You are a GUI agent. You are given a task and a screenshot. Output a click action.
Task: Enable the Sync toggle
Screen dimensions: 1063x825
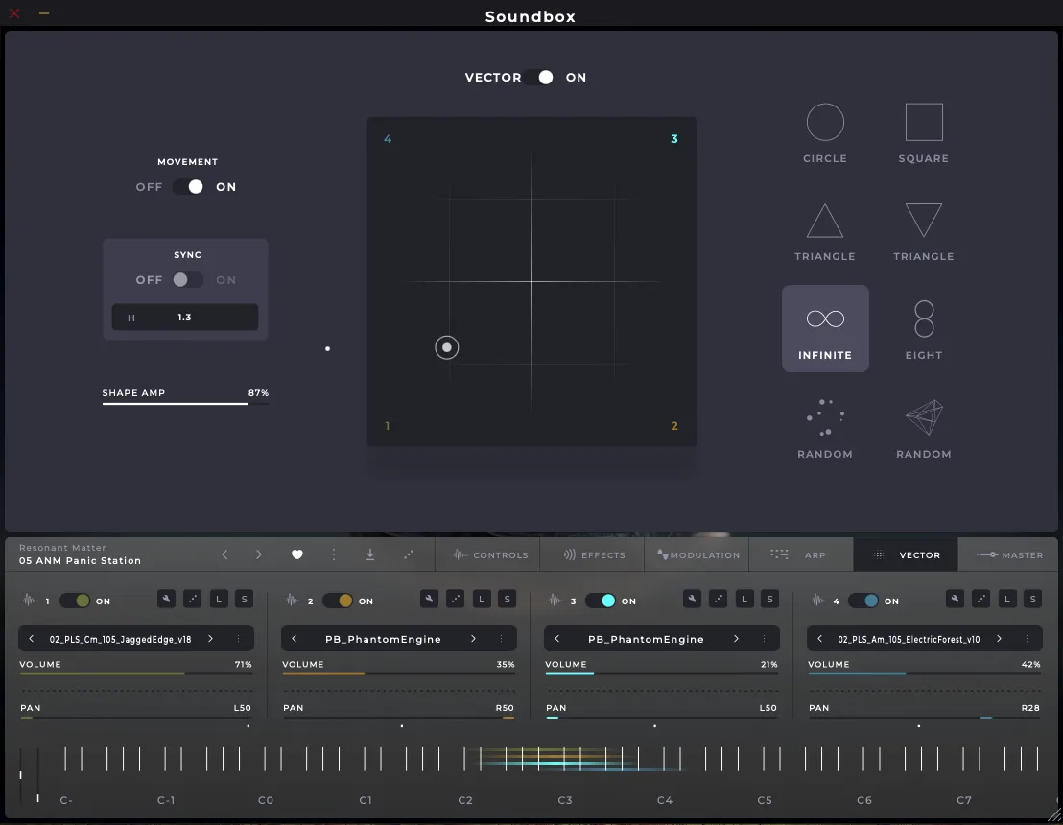tap(188, 280)
